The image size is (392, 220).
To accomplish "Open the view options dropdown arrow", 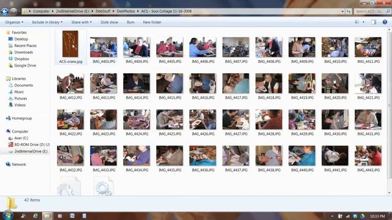I will [363, 22].
